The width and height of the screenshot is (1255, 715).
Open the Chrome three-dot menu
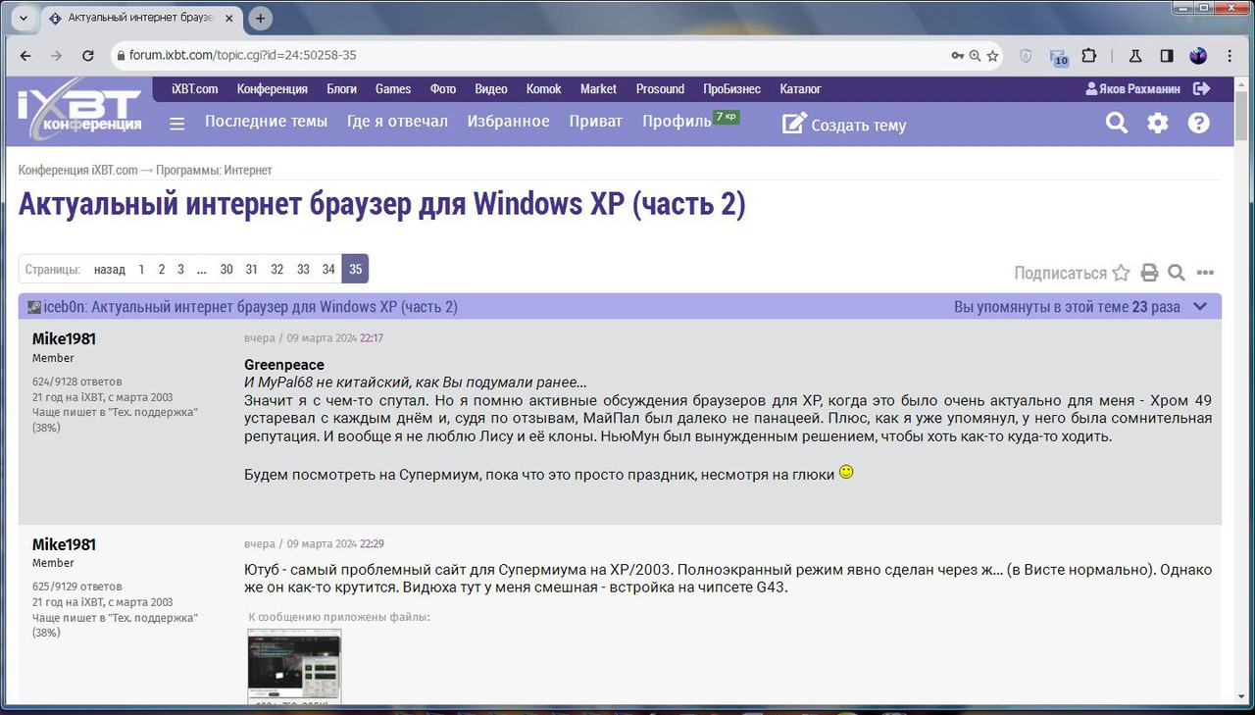coord(1230,56)
